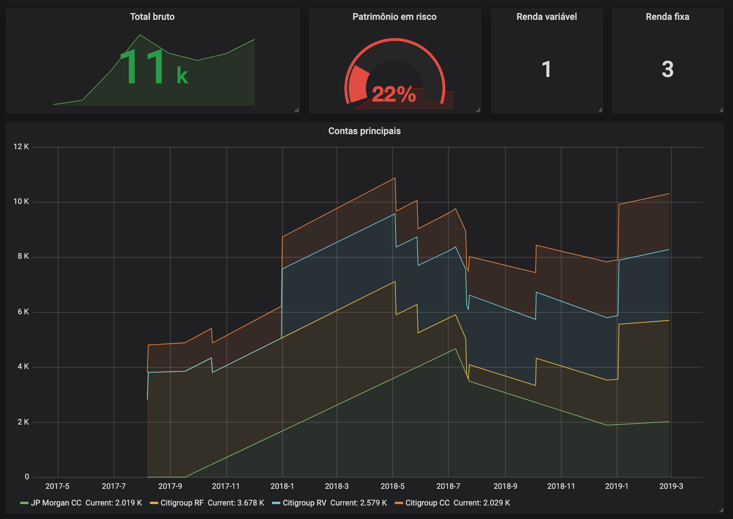The image size is (733, 519).
Task: Grab resize handle of Total bruto panel
Action: (297, 110)
